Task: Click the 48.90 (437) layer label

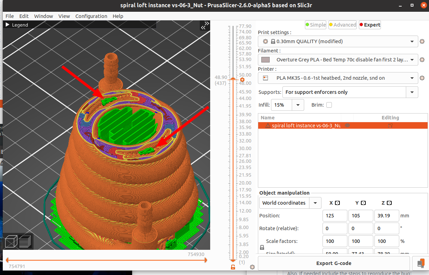Action: tap(221, 80)
